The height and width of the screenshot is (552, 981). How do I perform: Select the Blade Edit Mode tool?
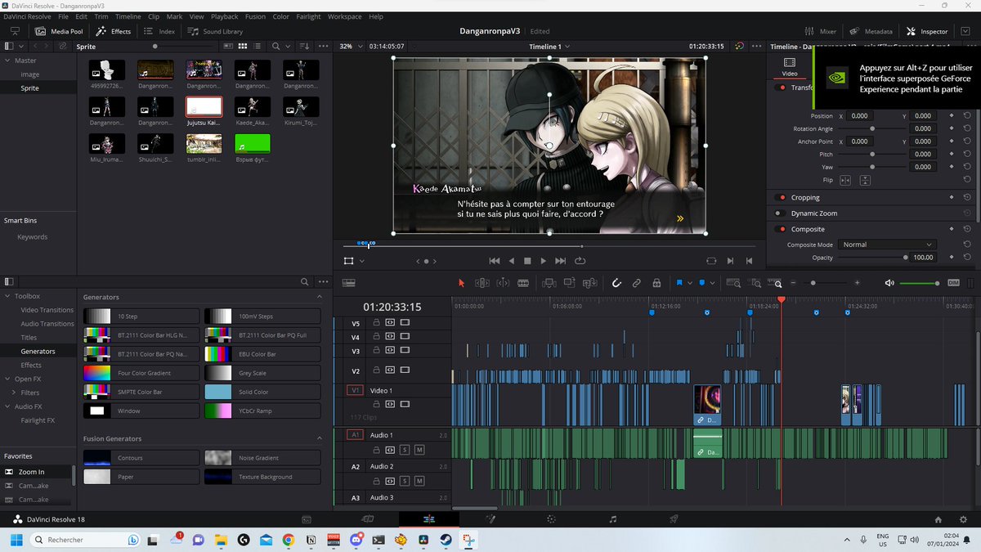523,283
